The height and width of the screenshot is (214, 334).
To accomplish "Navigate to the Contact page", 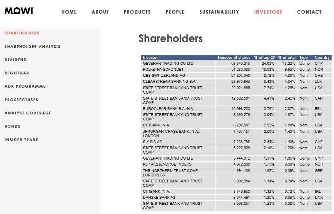I will pyautogui.click(x=309, y=12).
